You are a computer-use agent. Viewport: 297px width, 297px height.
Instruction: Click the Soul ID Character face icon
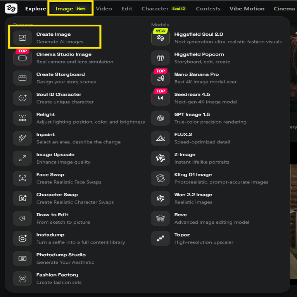click(x=22, y=98)
